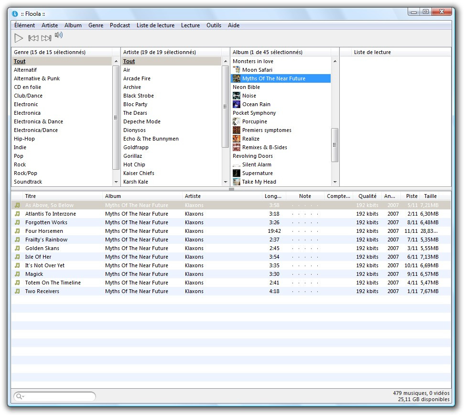Viewport: 464px width, 415px height.
Task: Sort the tracks by the Titre column header
Action: pos(62,196)
